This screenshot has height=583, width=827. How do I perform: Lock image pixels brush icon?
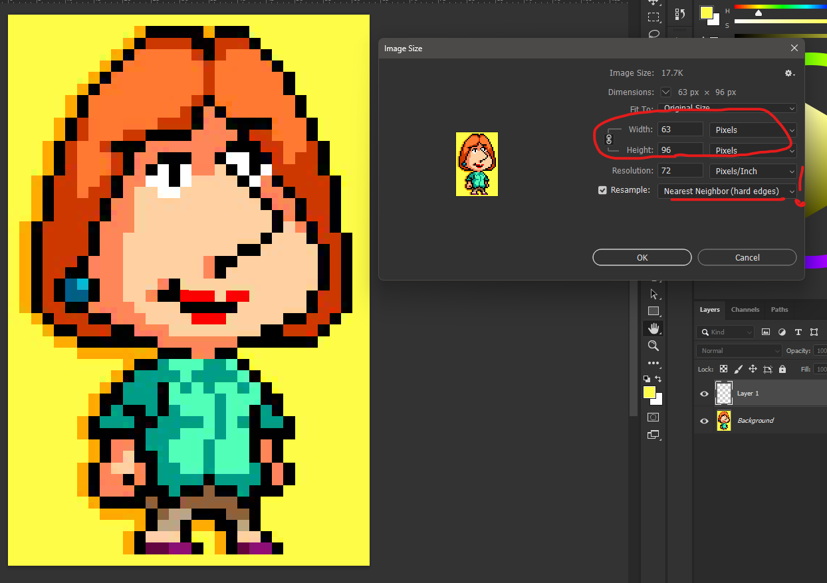(x=738, y=369)
